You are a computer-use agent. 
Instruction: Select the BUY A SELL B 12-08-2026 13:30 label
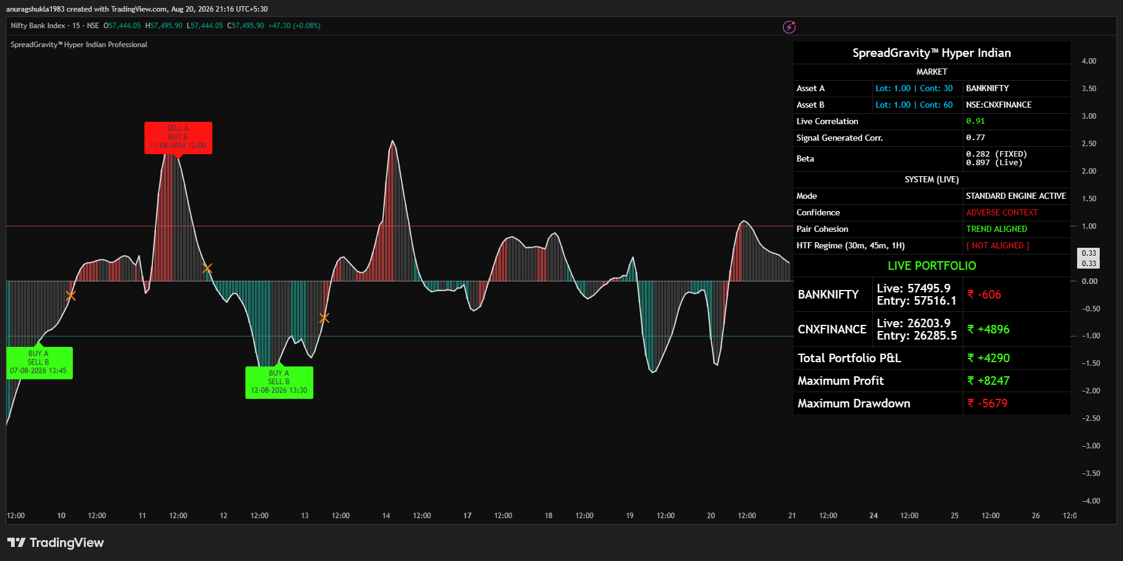(279, 382)
